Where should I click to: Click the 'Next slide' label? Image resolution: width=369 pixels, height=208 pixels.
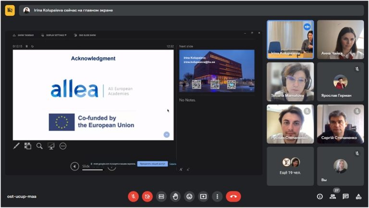pos(186,46)
